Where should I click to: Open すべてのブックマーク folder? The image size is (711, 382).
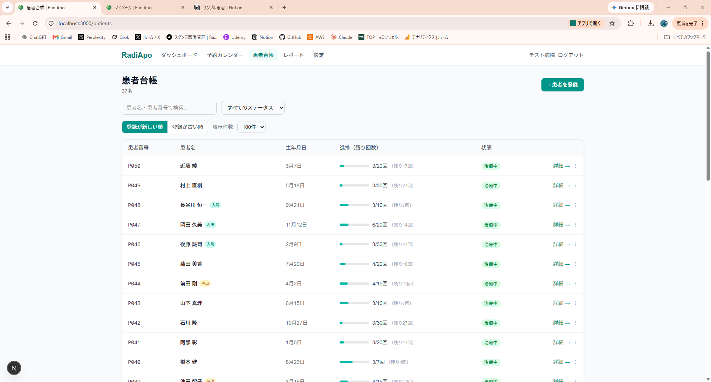685,37
